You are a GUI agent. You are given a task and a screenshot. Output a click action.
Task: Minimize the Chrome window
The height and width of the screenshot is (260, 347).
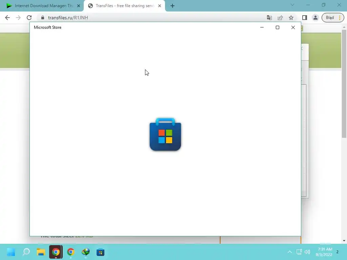point(308,5)
